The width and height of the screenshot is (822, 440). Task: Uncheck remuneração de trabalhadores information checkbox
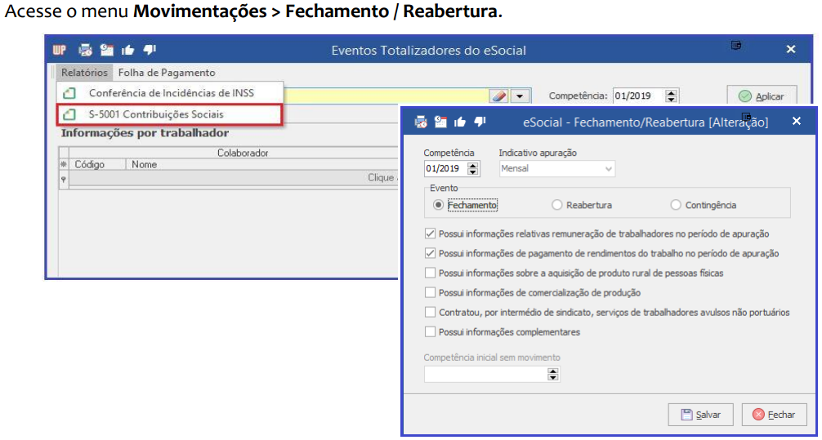(430, 233)
